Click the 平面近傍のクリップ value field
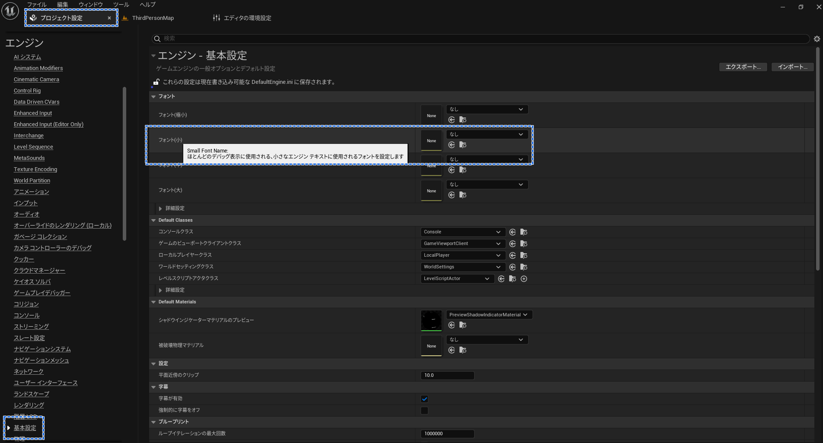 pyautogui.click(x=447, y=375)
